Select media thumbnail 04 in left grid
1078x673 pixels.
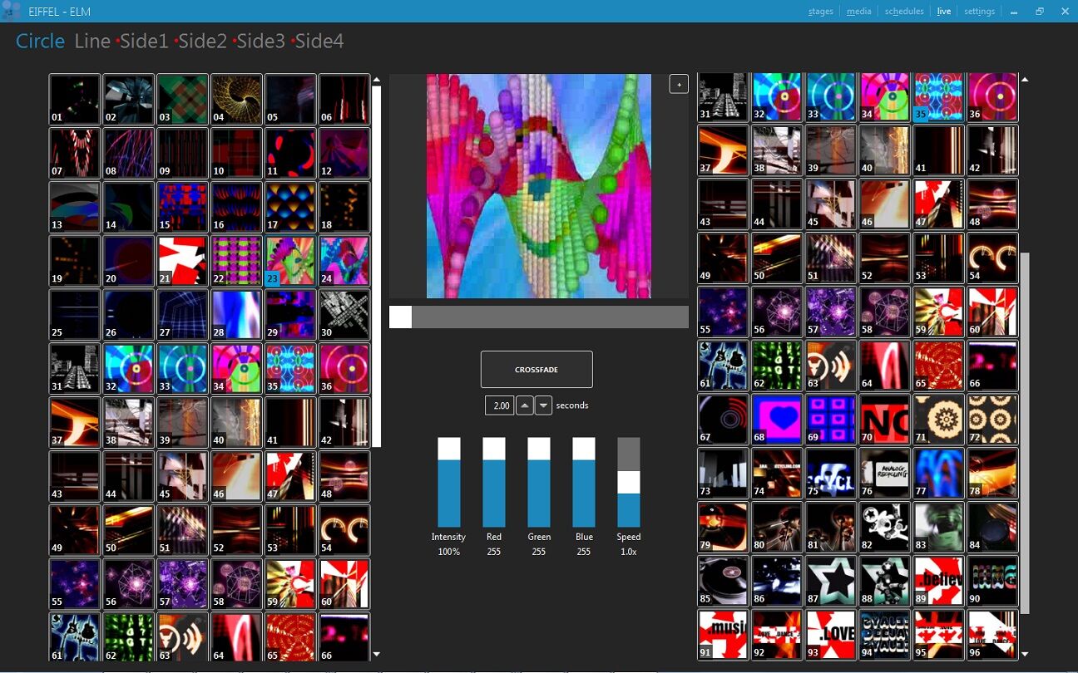click(x=236, y=100)
